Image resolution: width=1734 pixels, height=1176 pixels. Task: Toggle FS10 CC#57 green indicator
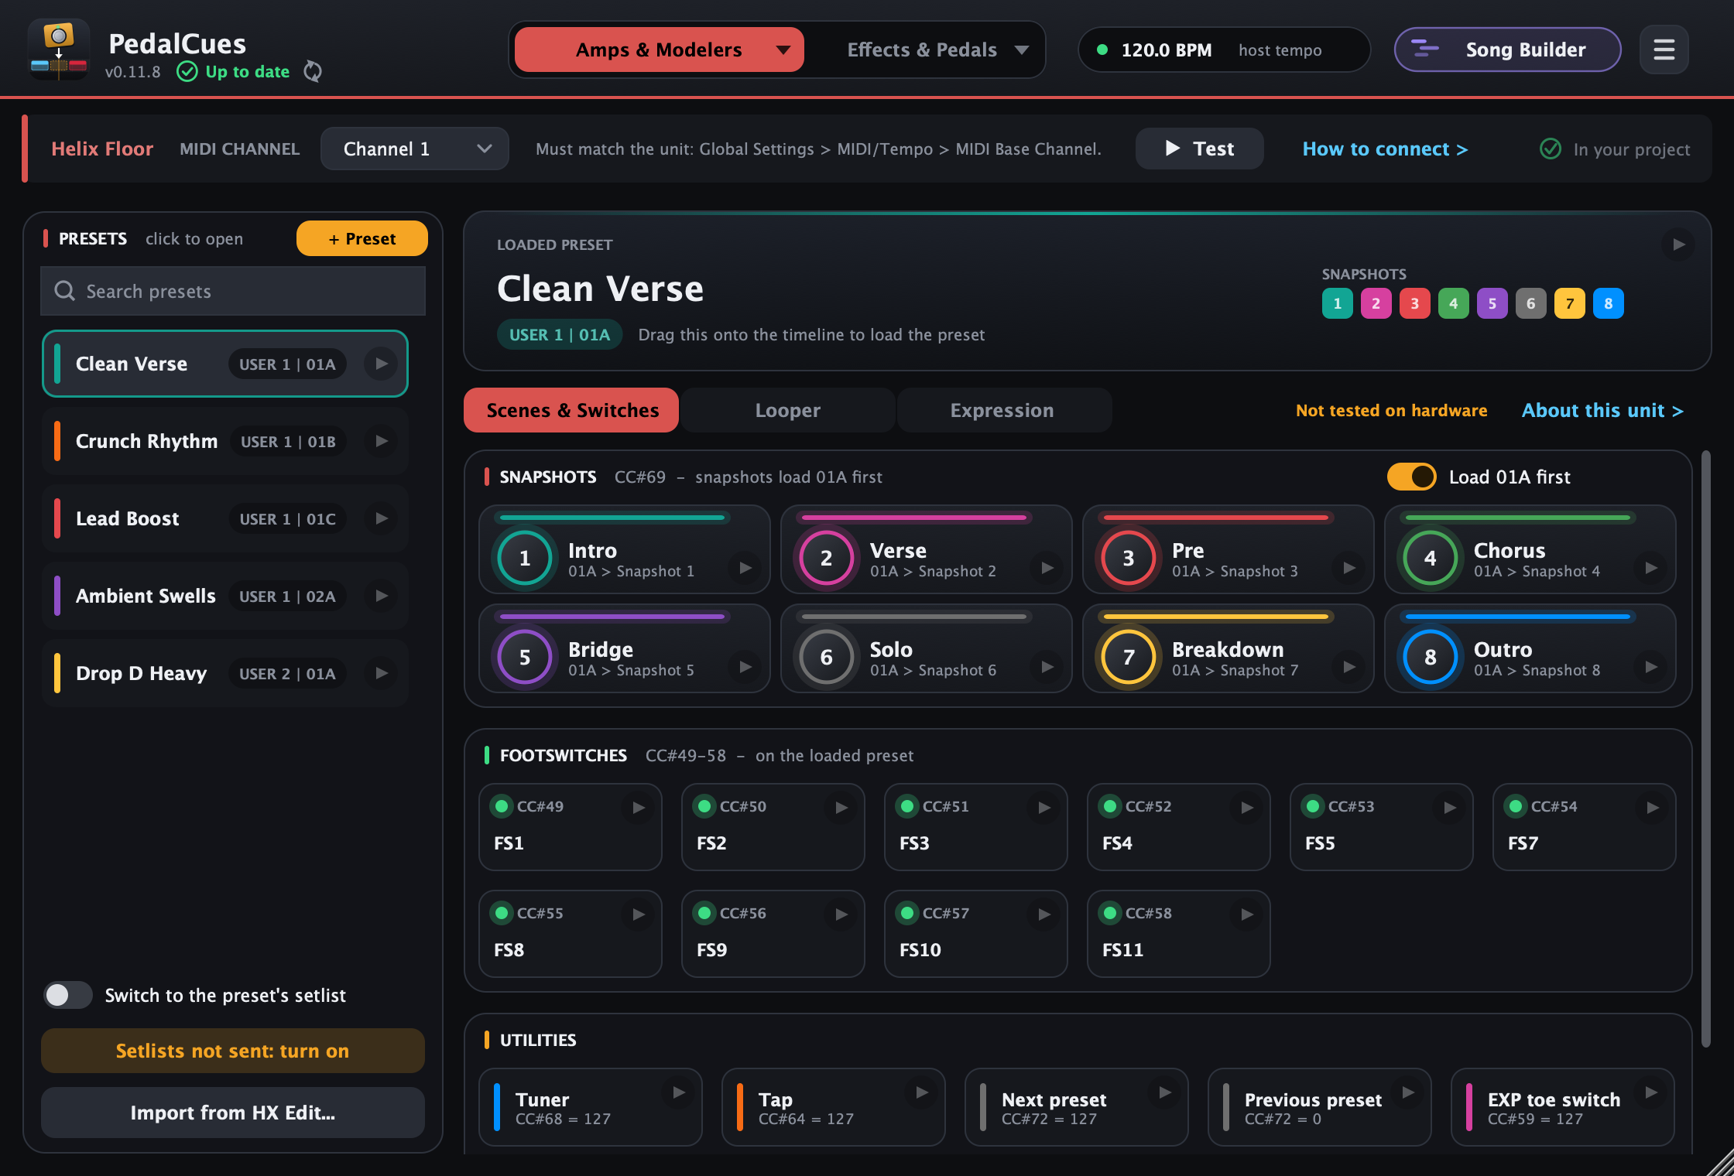click(907, 913)
